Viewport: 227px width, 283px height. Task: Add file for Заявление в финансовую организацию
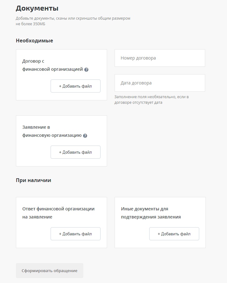pyautogui.click(x=76, y=152)
